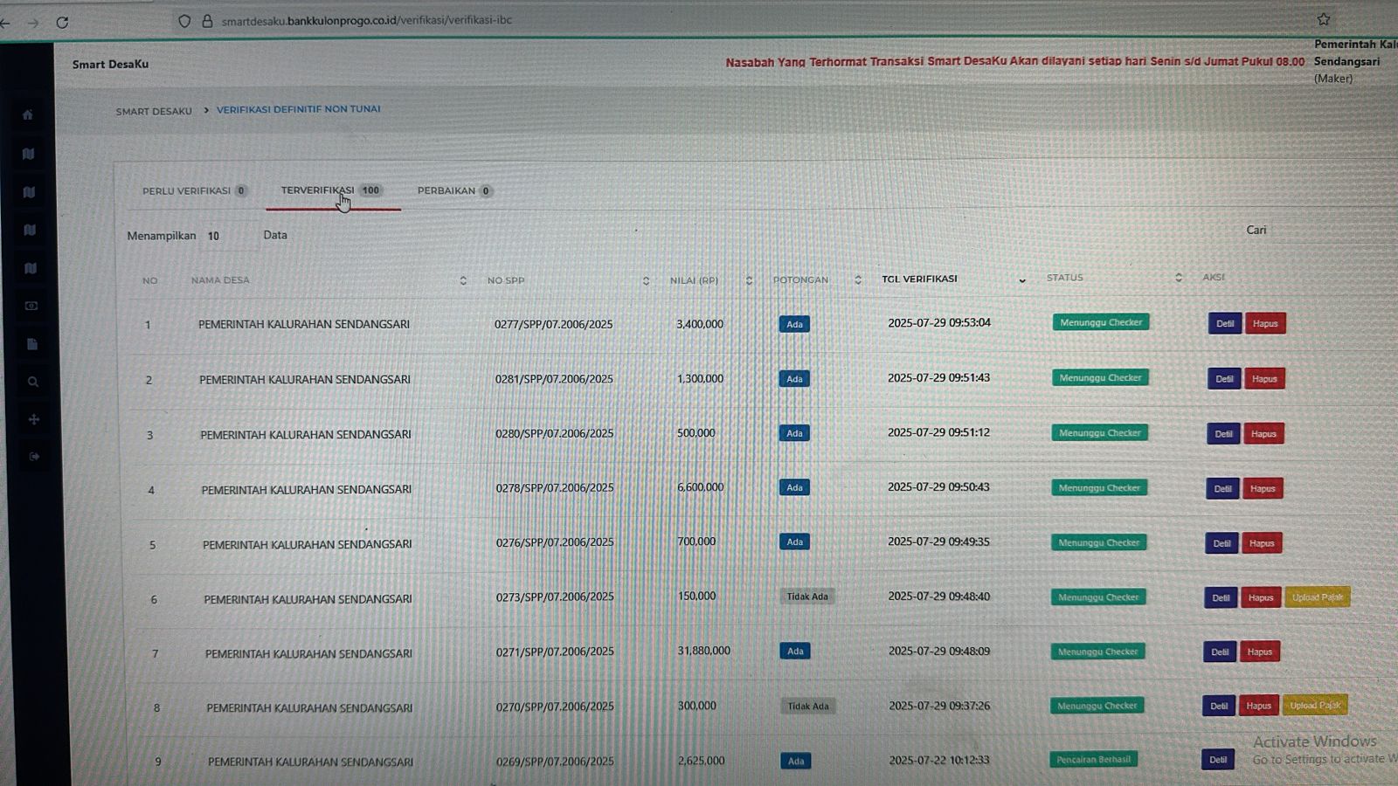Select the map icon directly above the cash icon
This screenshot has width=1398, height=786.
[x=31, y=268]
